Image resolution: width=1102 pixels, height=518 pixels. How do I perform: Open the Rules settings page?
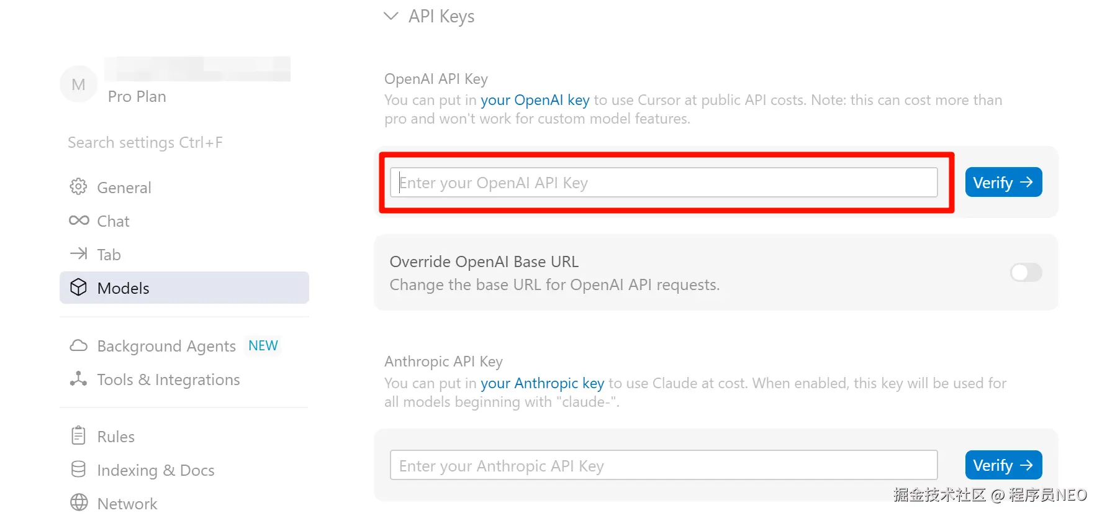point(115,437)
